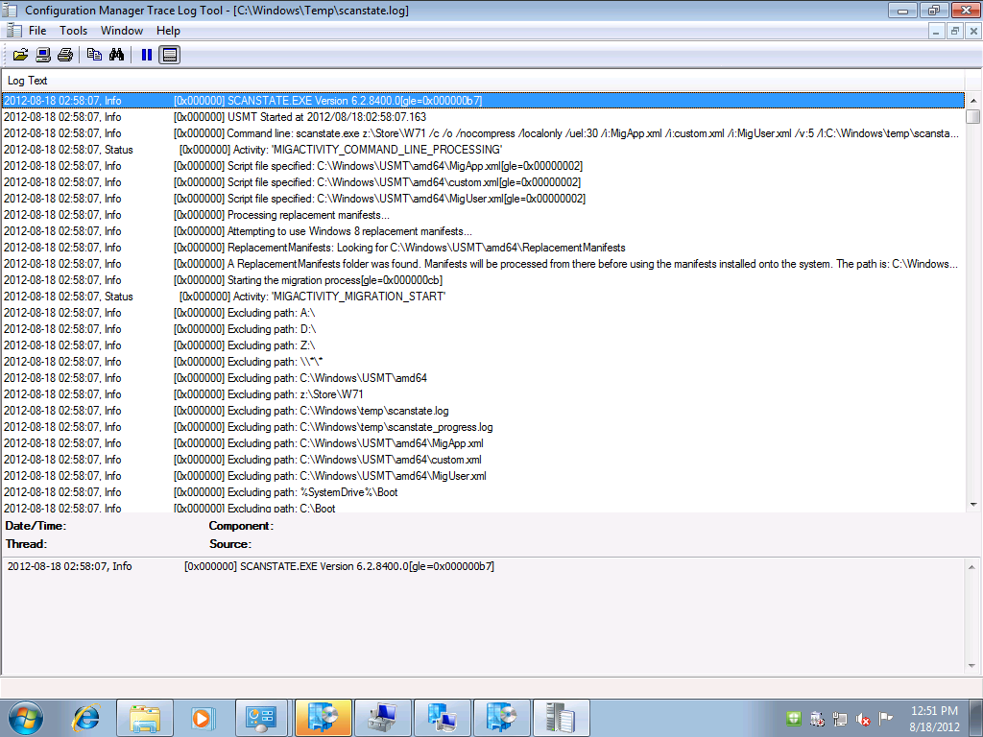
Task: Select the 'Excluding path: D:\' row
Action: point(483,328)
